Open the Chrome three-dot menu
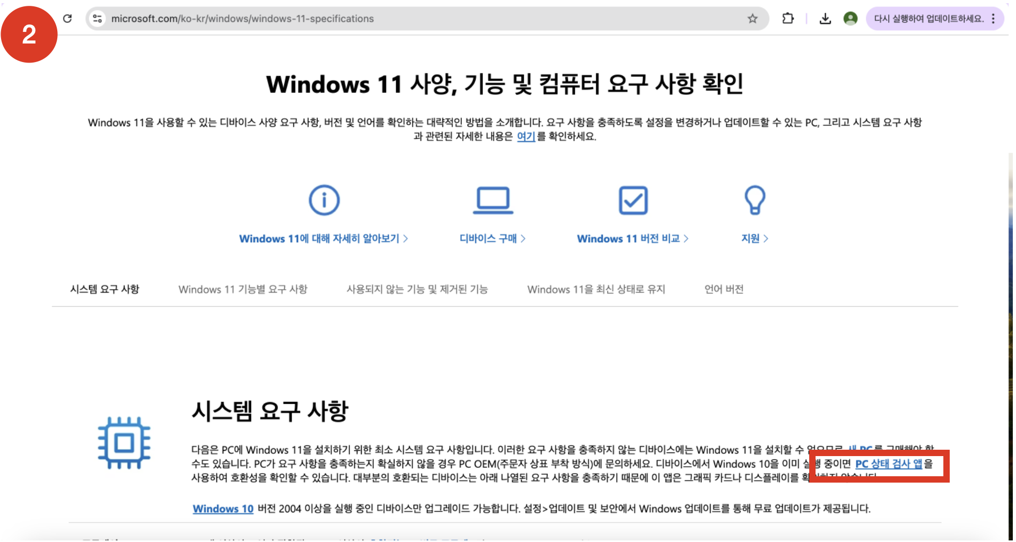 click(993, 19)
